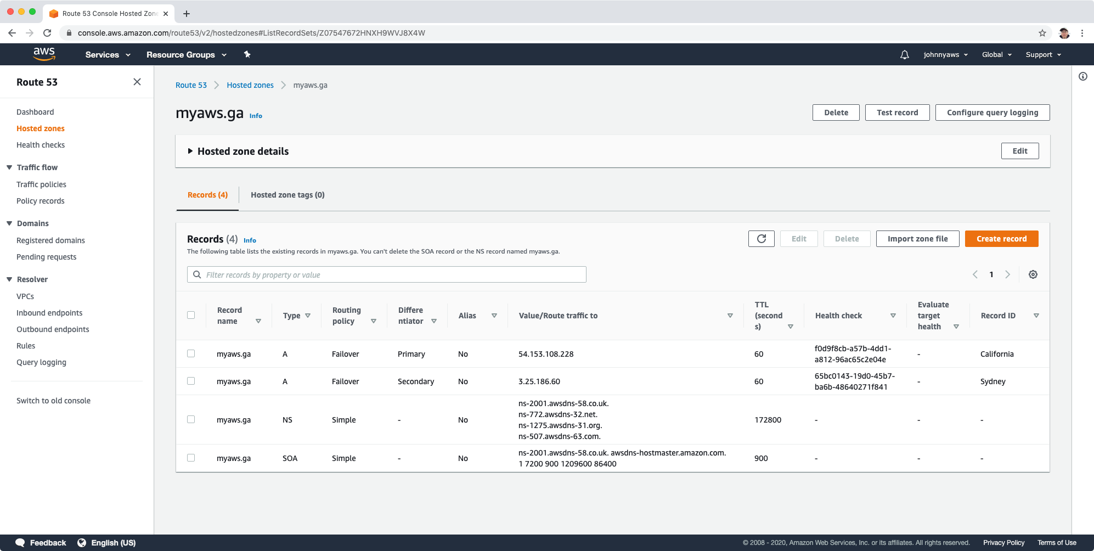Open the notifications bell
Screen dimensions: 1094x551
point(905,54)
